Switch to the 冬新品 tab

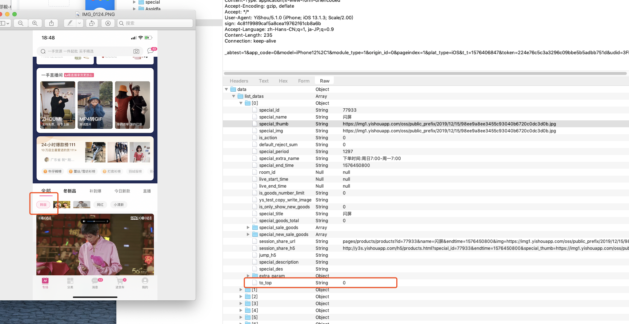(70, 191)
